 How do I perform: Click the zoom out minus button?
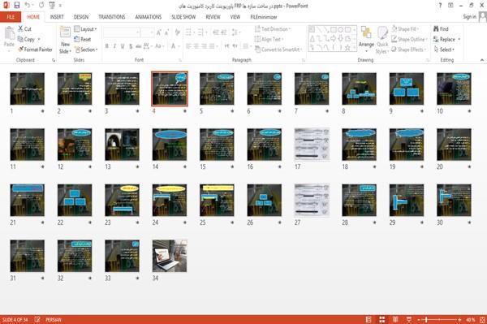418,319
